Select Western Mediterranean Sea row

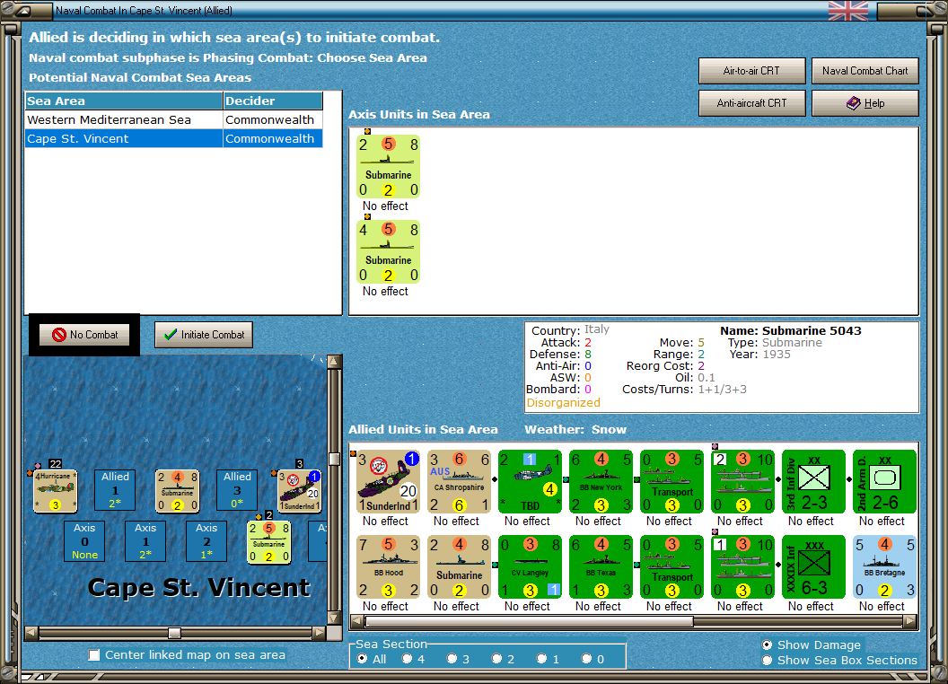173,119
